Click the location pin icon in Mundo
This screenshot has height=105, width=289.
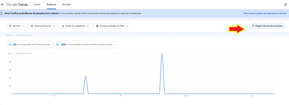tap(10, 26)
